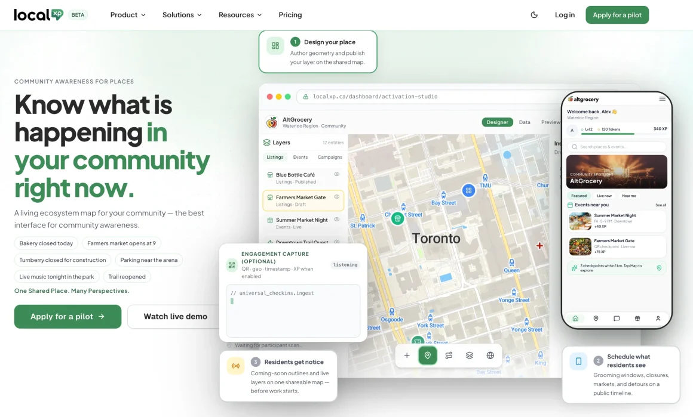Image resolution: width=693 pixels, height=417 pixels.
Task: Click the hero Apply for a pilot button
Action: point(68,316)
